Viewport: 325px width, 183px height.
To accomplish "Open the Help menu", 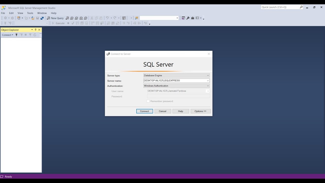I will coord(54,13).
